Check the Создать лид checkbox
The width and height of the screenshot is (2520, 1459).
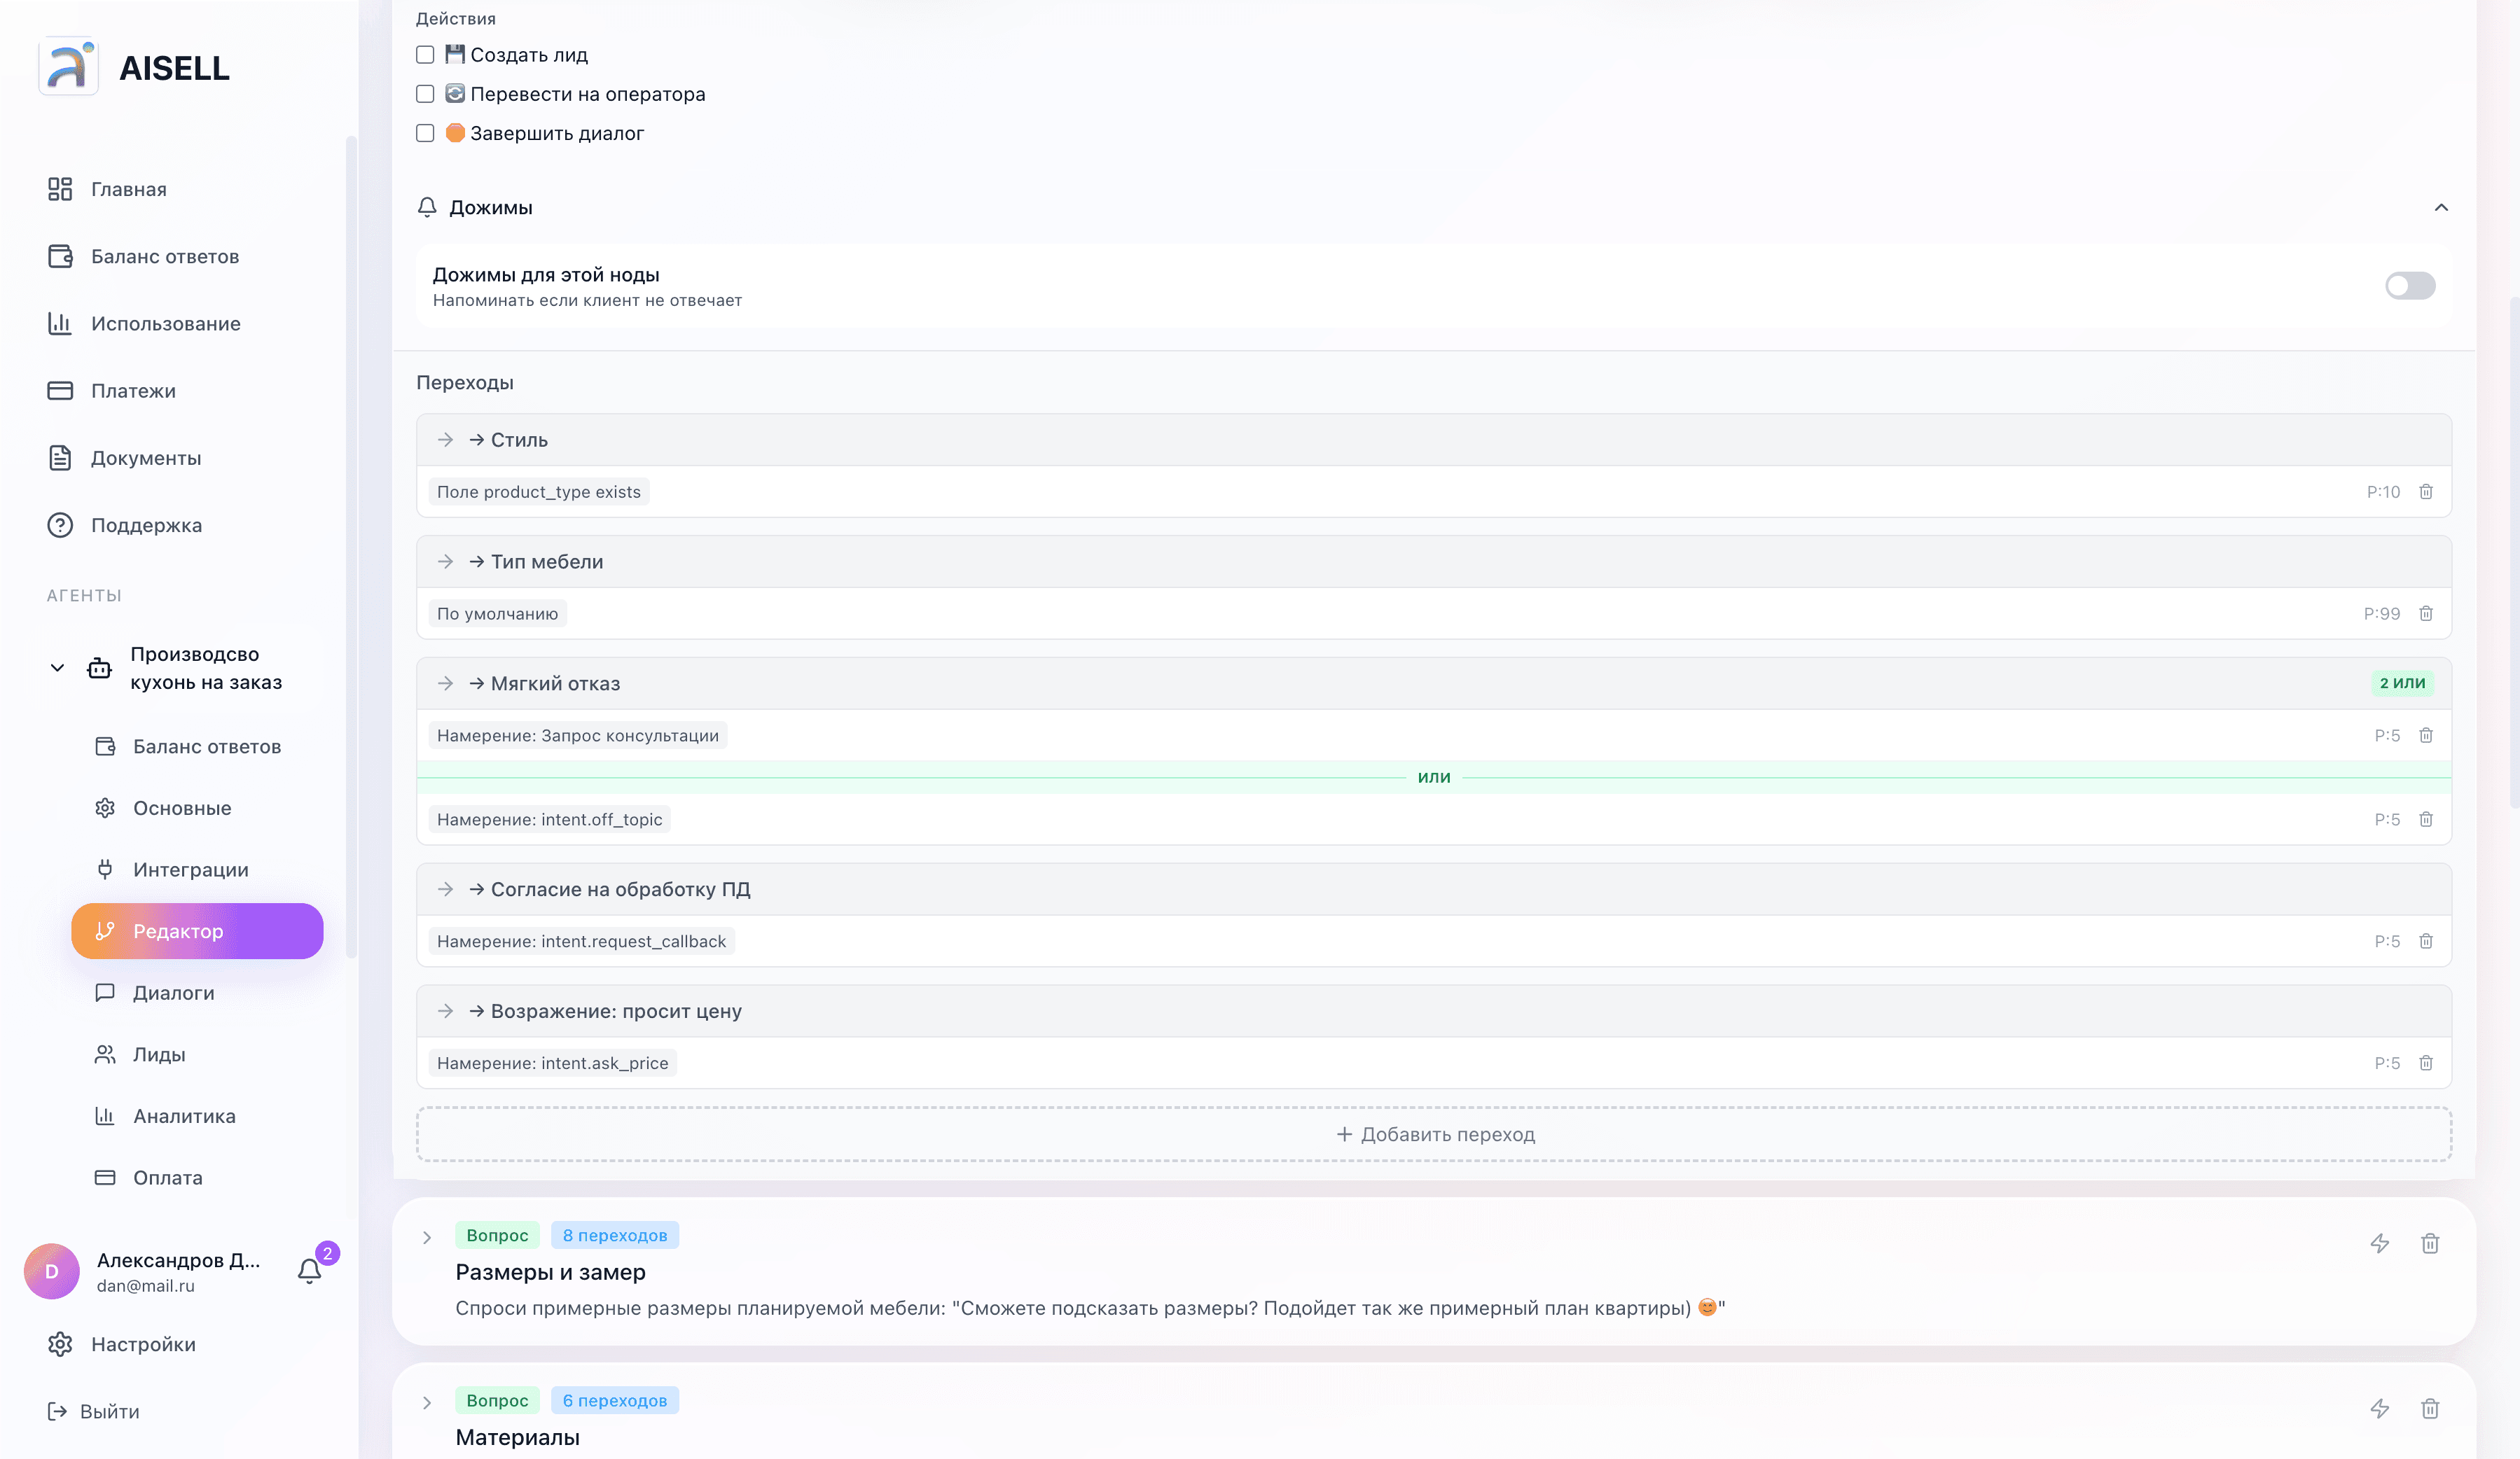[x=425, y=55]
